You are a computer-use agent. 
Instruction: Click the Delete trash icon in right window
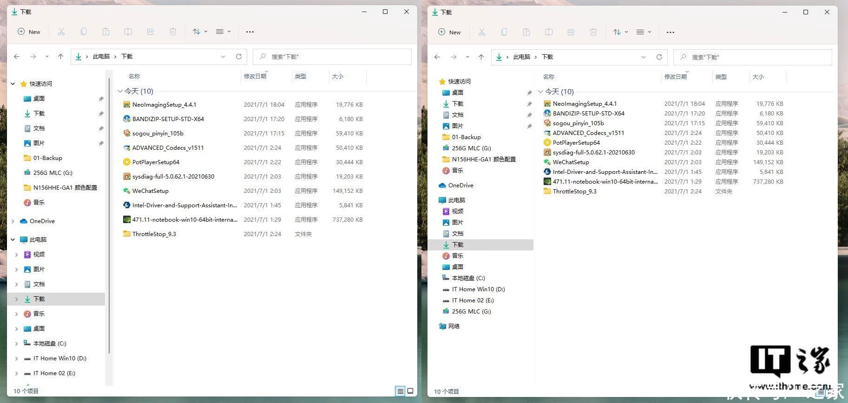click(593, 32)
